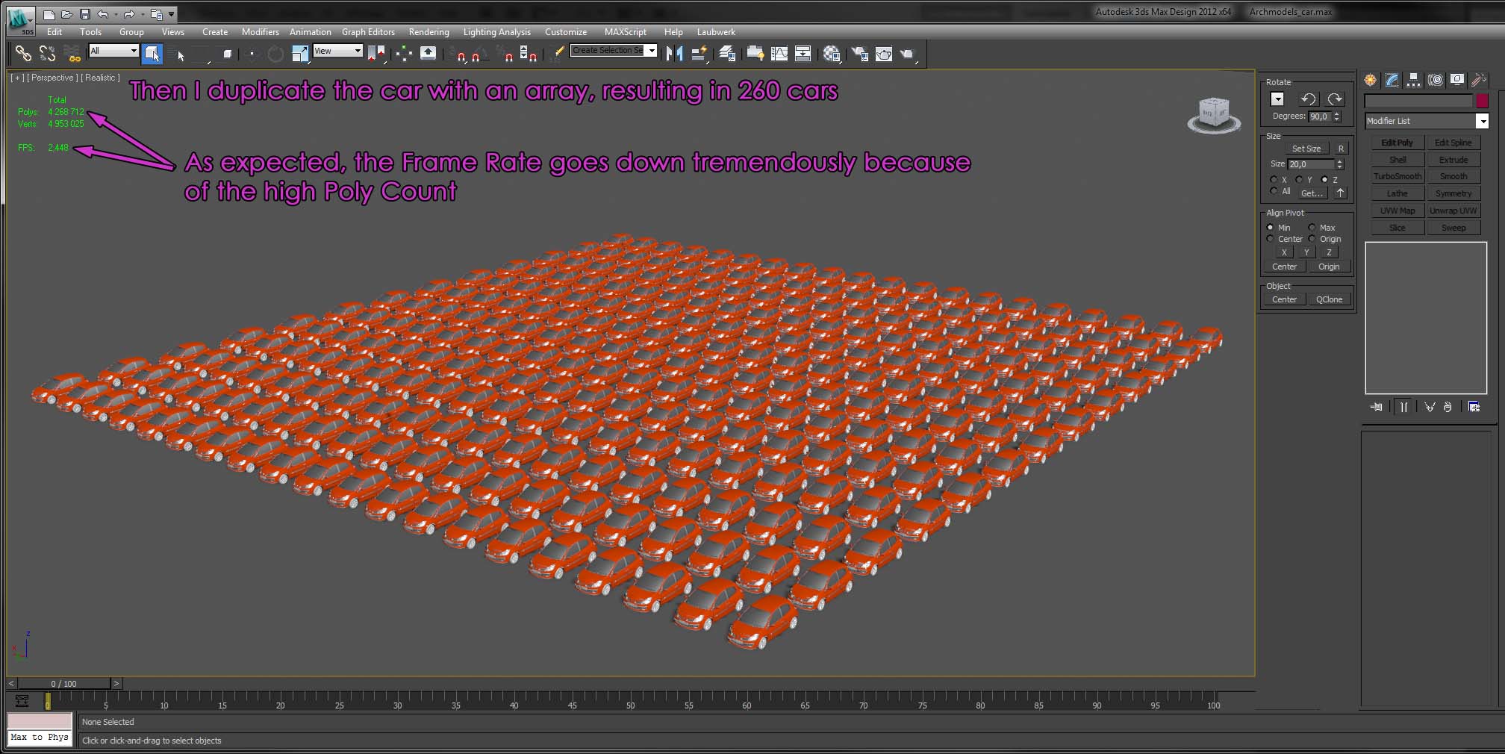
Task: Click the Select and Link chain icon
Action: click(x=23, y=54)
